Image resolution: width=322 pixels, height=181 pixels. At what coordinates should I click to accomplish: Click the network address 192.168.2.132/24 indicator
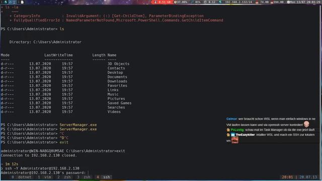point(236,2)
